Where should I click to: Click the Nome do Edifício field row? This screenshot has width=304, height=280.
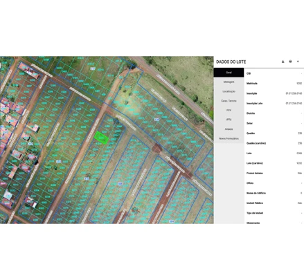click(274, 193)
